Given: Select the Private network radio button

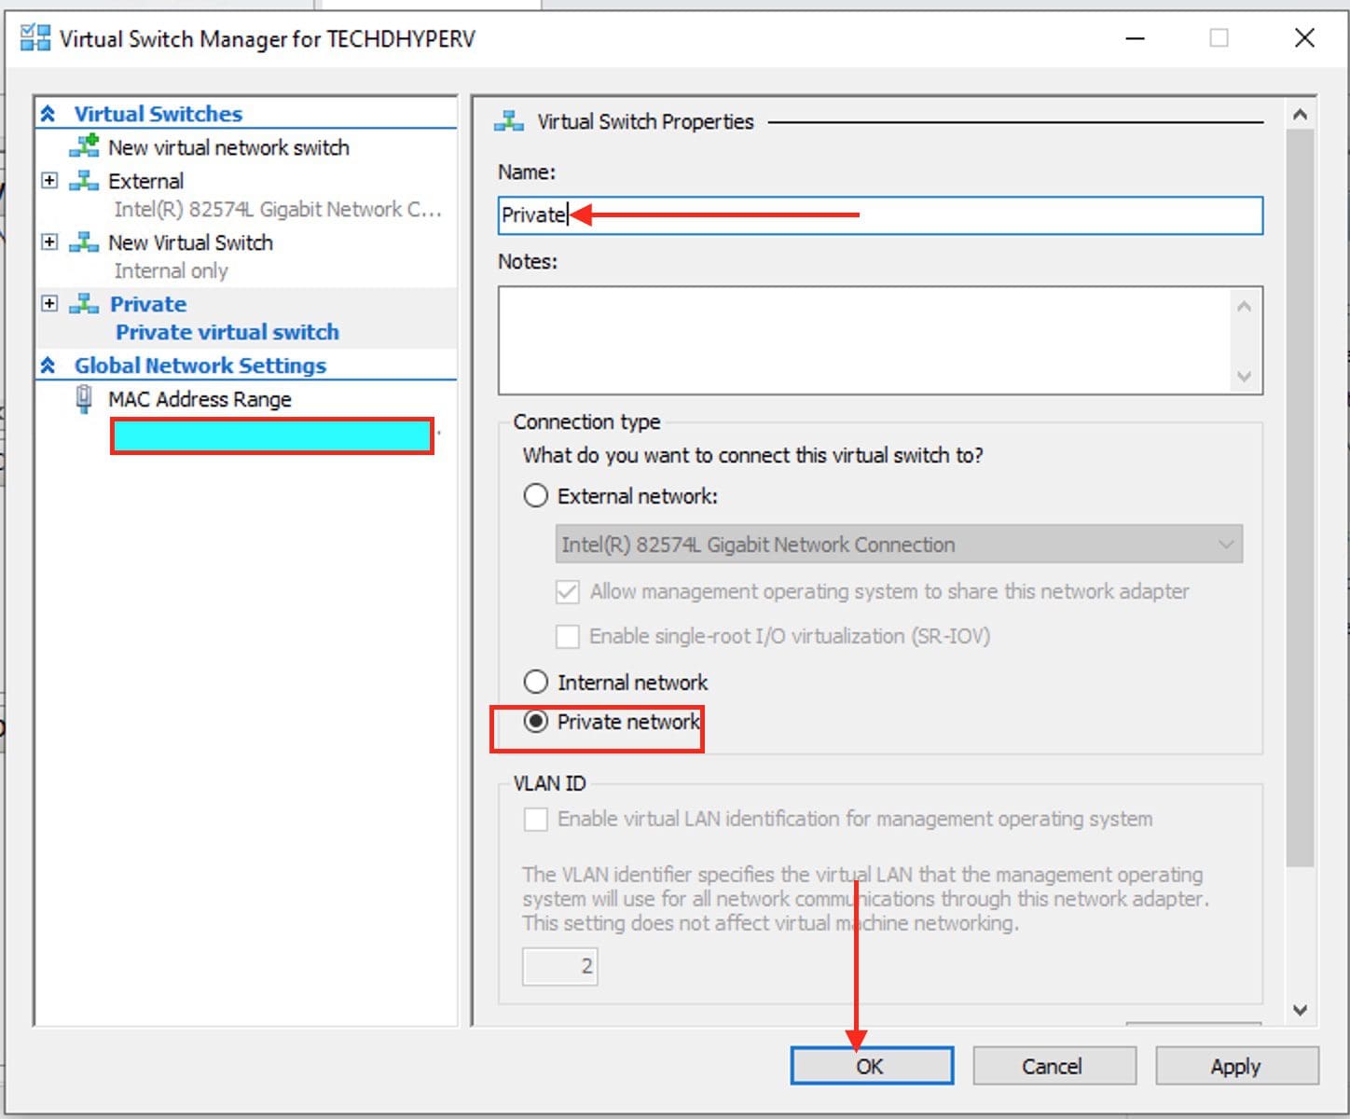Looking at the screenshot, I should (535, 722).
